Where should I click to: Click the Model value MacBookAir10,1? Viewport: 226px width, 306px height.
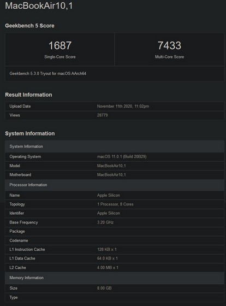[111, 166]
